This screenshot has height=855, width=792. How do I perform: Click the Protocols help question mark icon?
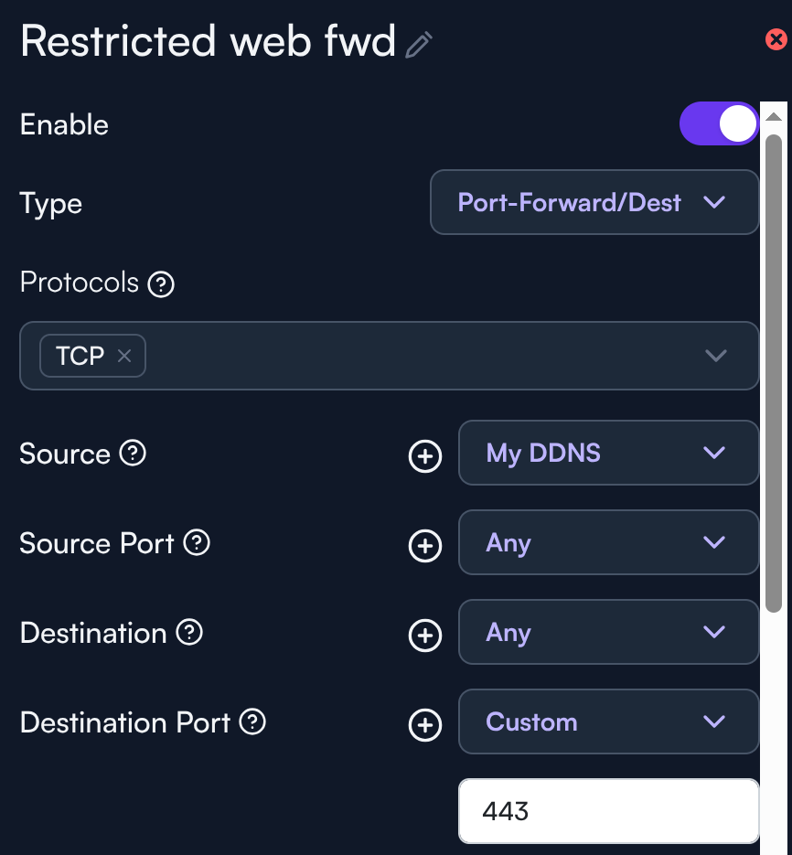[161, 284]
